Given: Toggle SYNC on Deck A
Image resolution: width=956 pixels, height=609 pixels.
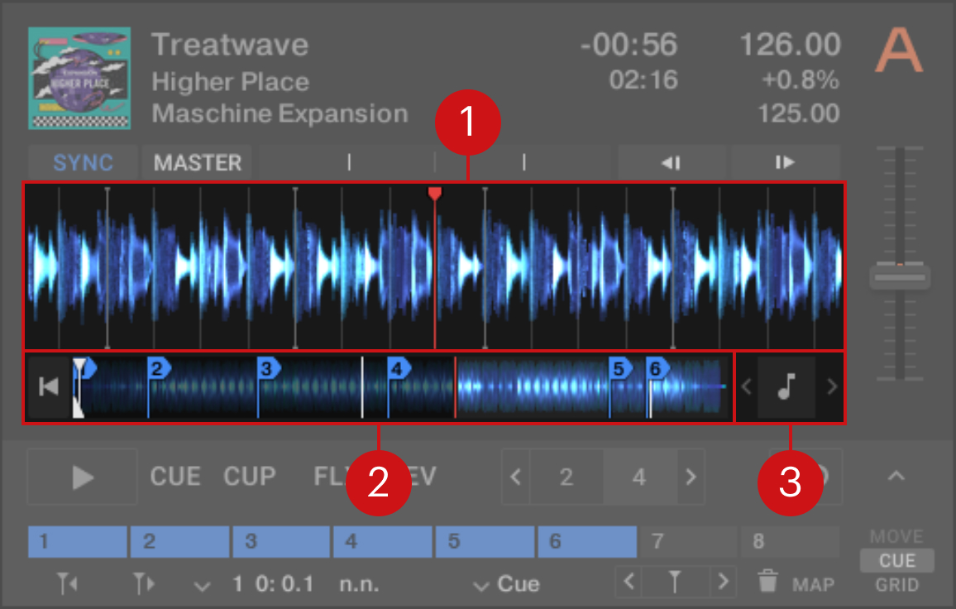Looking at the screenshot, I should point(83,163).
